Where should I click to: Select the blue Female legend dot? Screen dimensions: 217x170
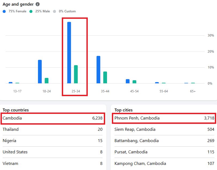[x=4, y=11]
